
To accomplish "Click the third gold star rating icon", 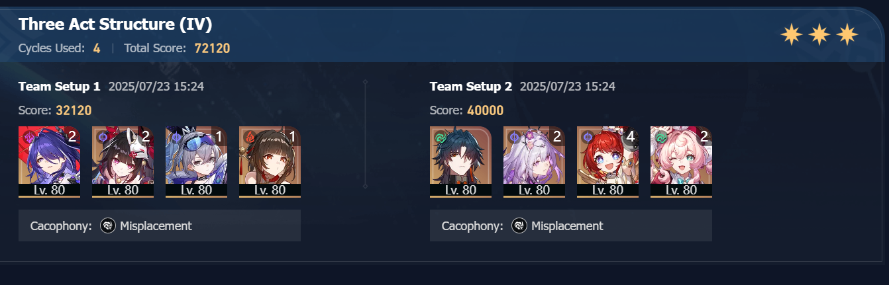I will pos(847,34).
